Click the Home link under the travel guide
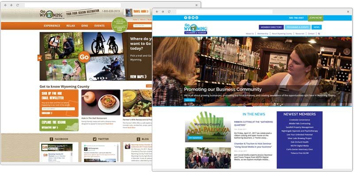Screen dimensions: 354x172 [135, 19]
